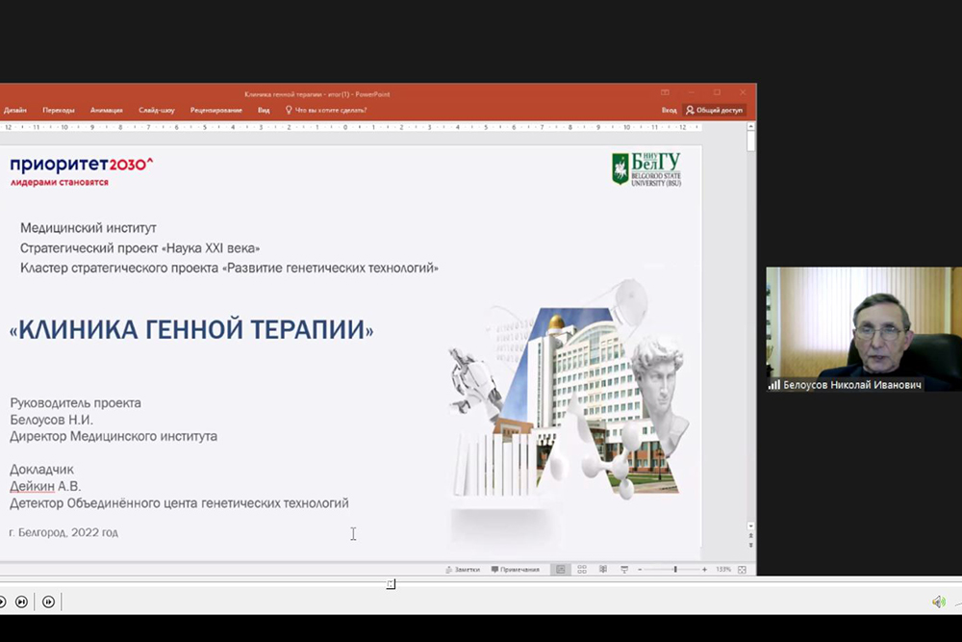Toggle the Заметки notes pane
The image size is (962, 642).
pyautogui.click(x=462, y=570)
